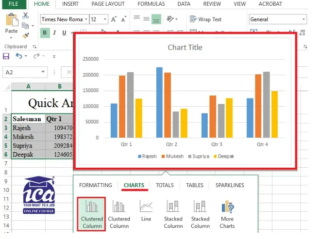Click the Cut scissors icon
Viewport: 319px width, 239px height.
[25, 16]
